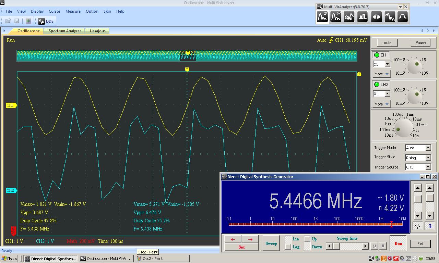The width and height of the screenshot is (439, 263).
Task: Select sine wave output in DDS generator
Action: click(417, 226)
